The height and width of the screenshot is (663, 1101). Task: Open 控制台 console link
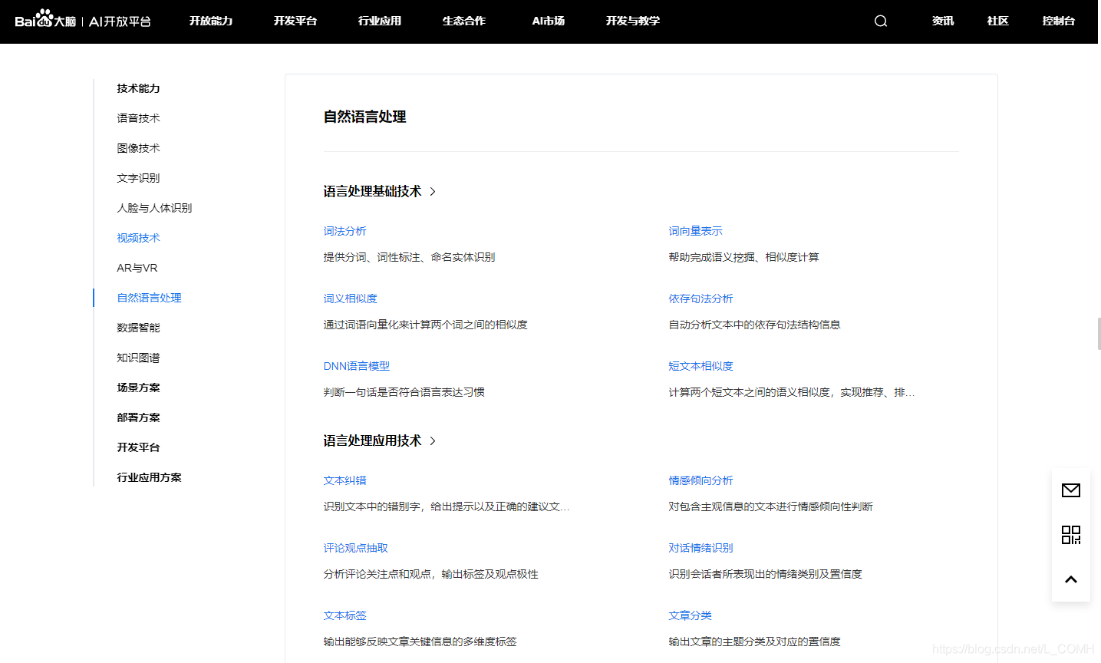(x=1059, y=21)
